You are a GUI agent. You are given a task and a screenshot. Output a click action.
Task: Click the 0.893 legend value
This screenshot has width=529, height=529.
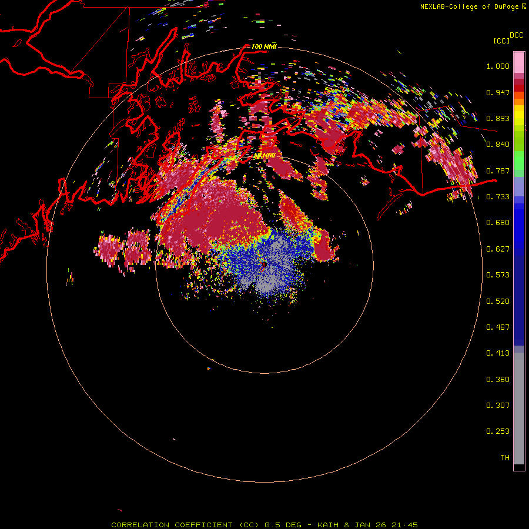click(498, 118)
